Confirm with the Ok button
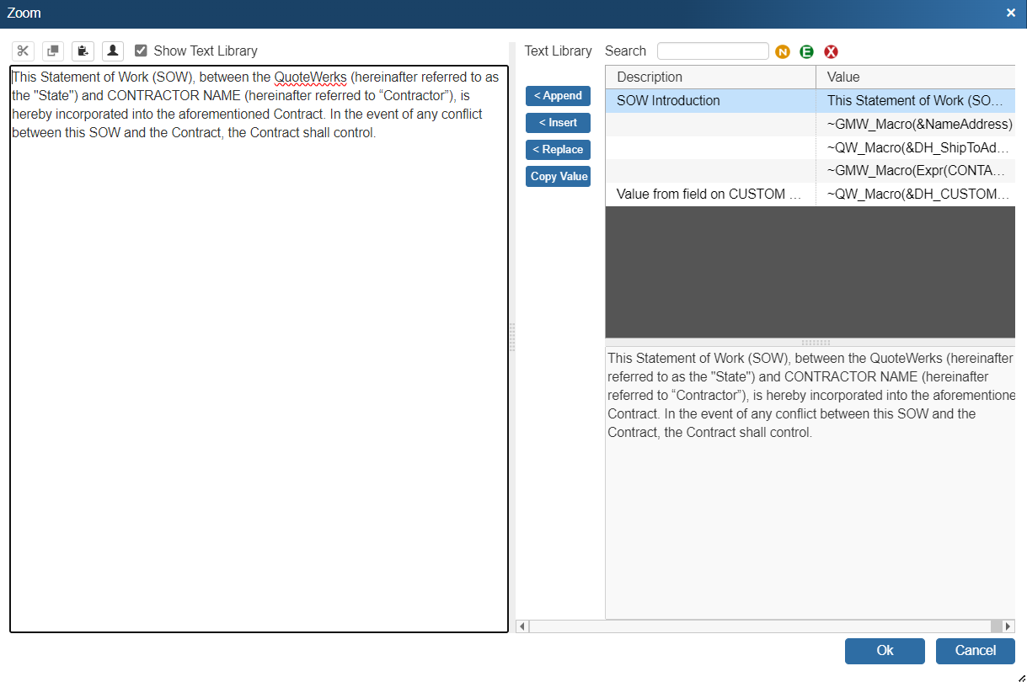Screen dimensions: 1027x682 coord(885,651)
